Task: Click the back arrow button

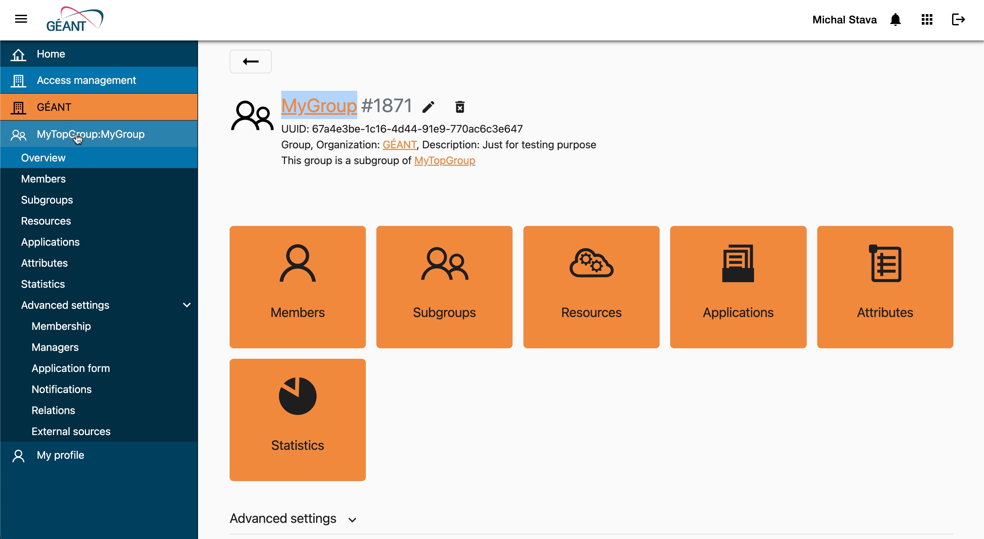Action: click(x=251, y=61)
